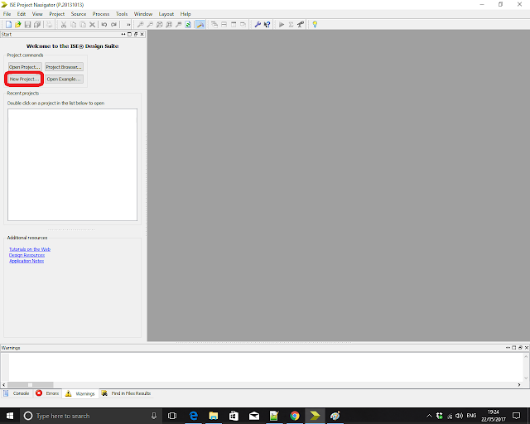Click the Redo toolbar icon

click(114, 24)
